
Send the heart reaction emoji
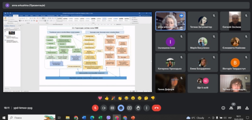tap(100, 98)
